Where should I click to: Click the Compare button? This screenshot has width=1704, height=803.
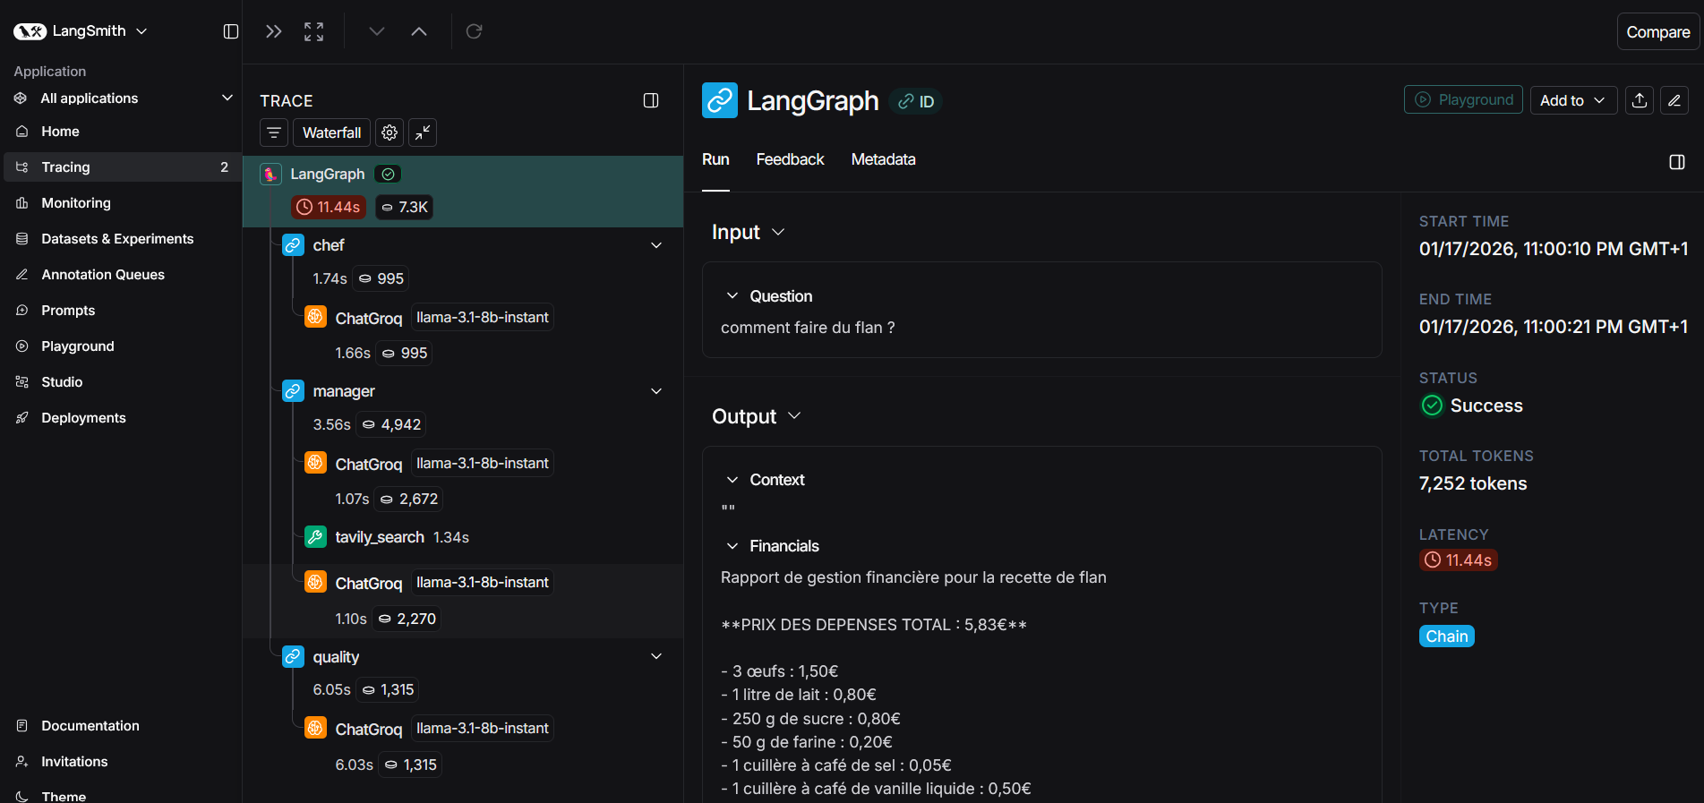[1657, 31]
